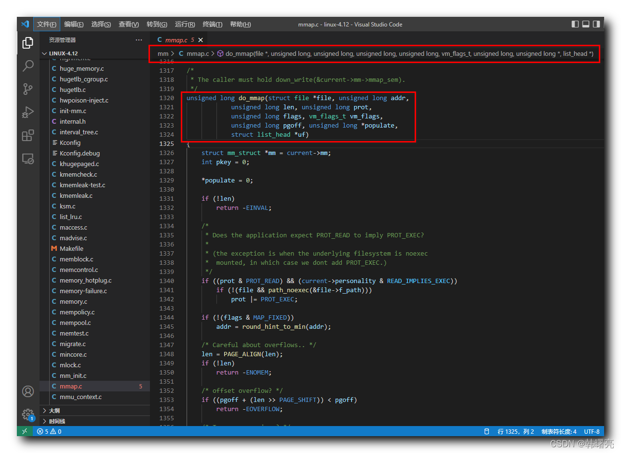621x453 pixels.
Task: Open the 帮助(H) menu
Action: (x=240, y=24)
